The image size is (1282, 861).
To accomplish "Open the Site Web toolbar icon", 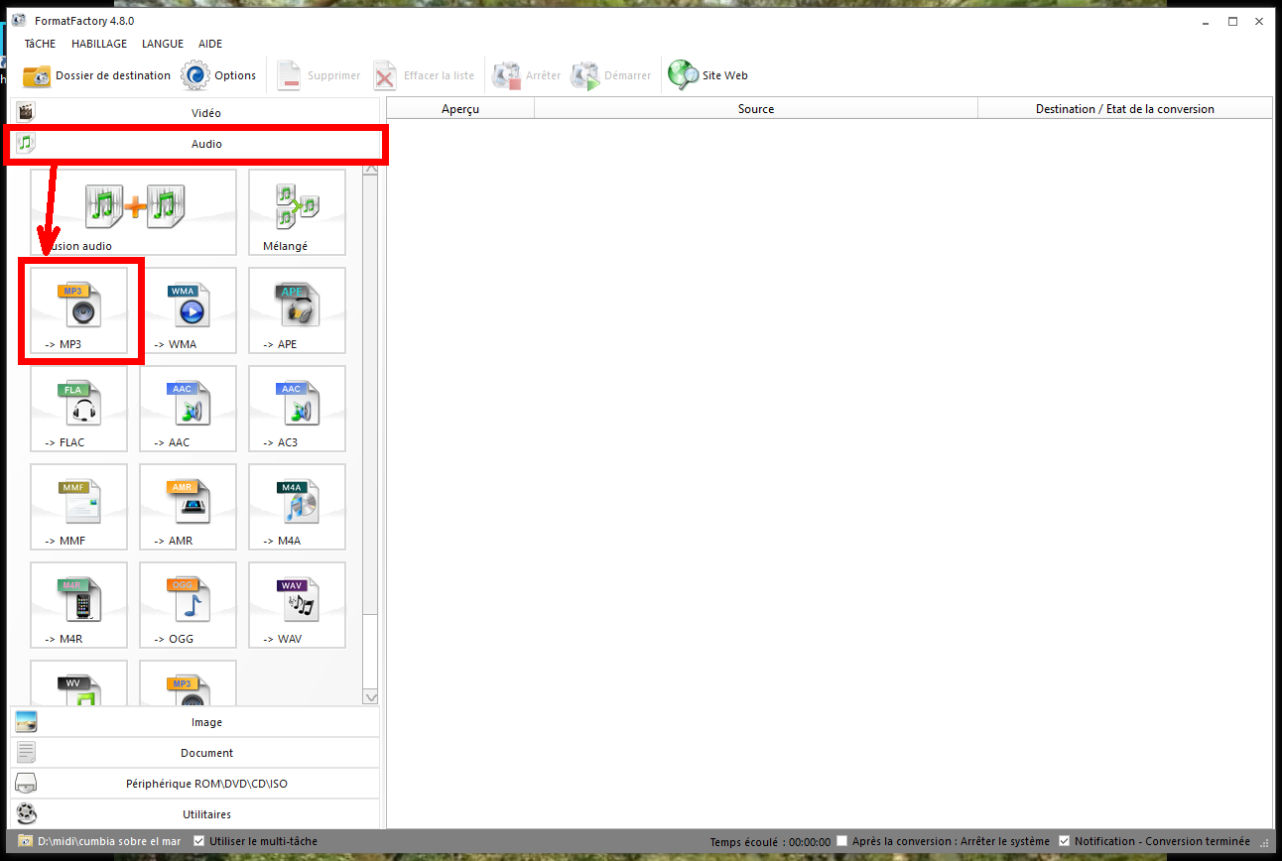I will click(x=707, y=75).
